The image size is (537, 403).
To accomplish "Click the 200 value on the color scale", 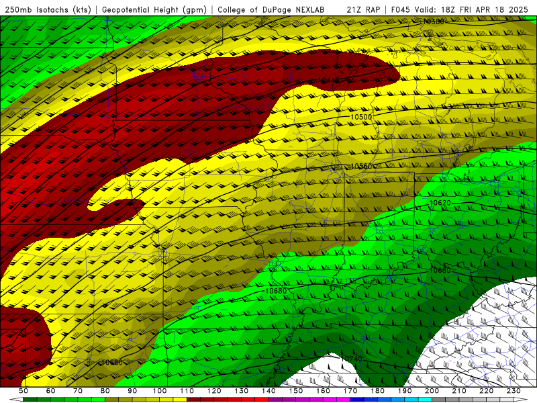I will pyautogui.click(x=432, y=391).
